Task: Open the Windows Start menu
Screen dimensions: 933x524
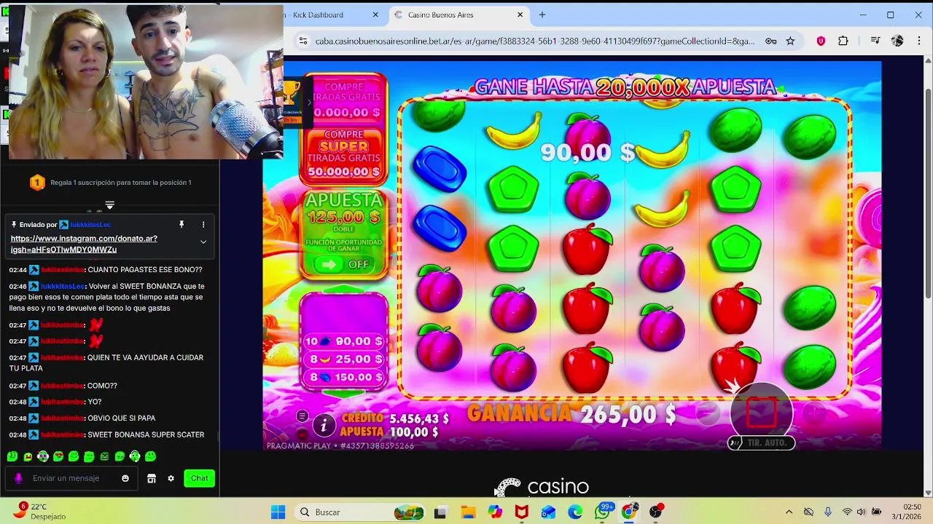Action: click(278, 512)
